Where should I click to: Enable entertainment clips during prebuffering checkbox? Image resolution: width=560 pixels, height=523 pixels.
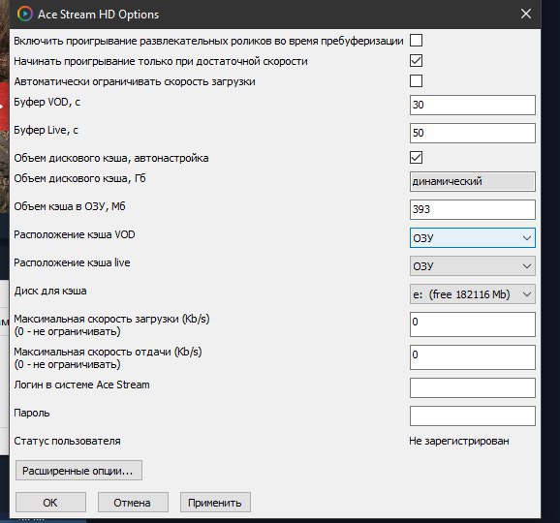click(416, 41)
